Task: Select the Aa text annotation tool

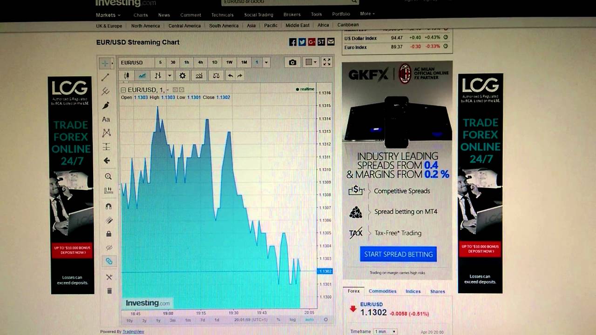Action: click(x=106, y=120)
